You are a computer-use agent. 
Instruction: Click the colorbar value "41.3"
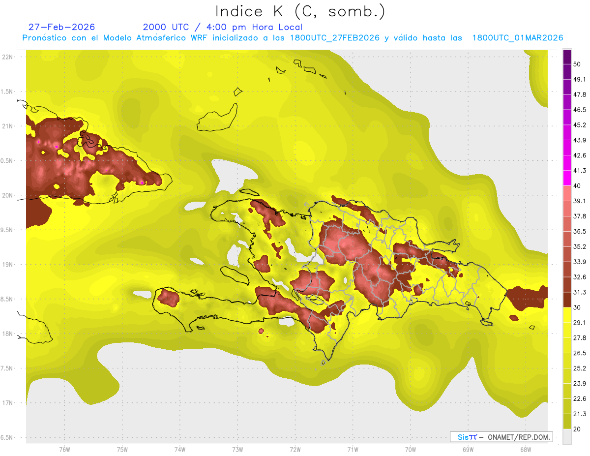[x=580, y=171]
